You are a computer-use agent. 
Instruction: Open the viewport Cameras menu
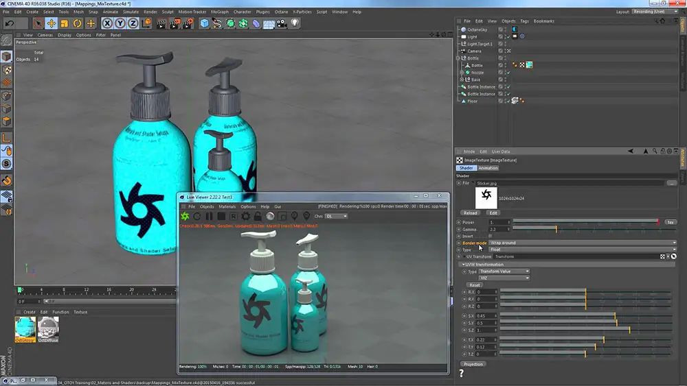(x=45, y=35)
